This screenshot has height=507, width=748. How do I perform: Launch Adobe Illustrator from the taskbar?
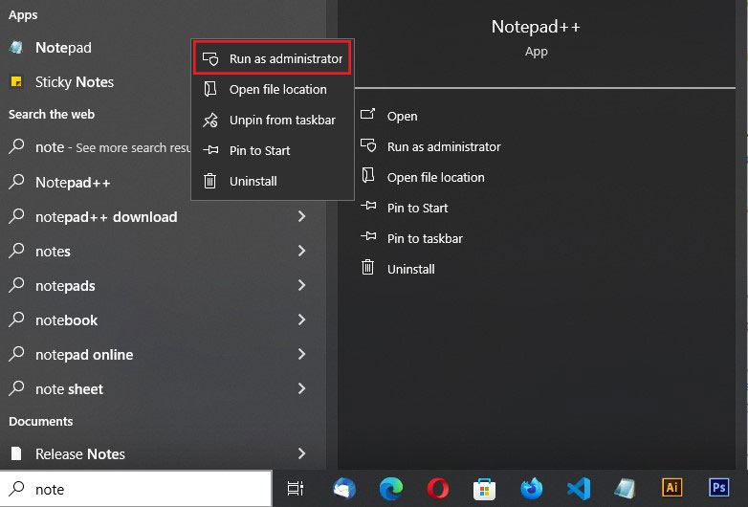pos(671,488)
